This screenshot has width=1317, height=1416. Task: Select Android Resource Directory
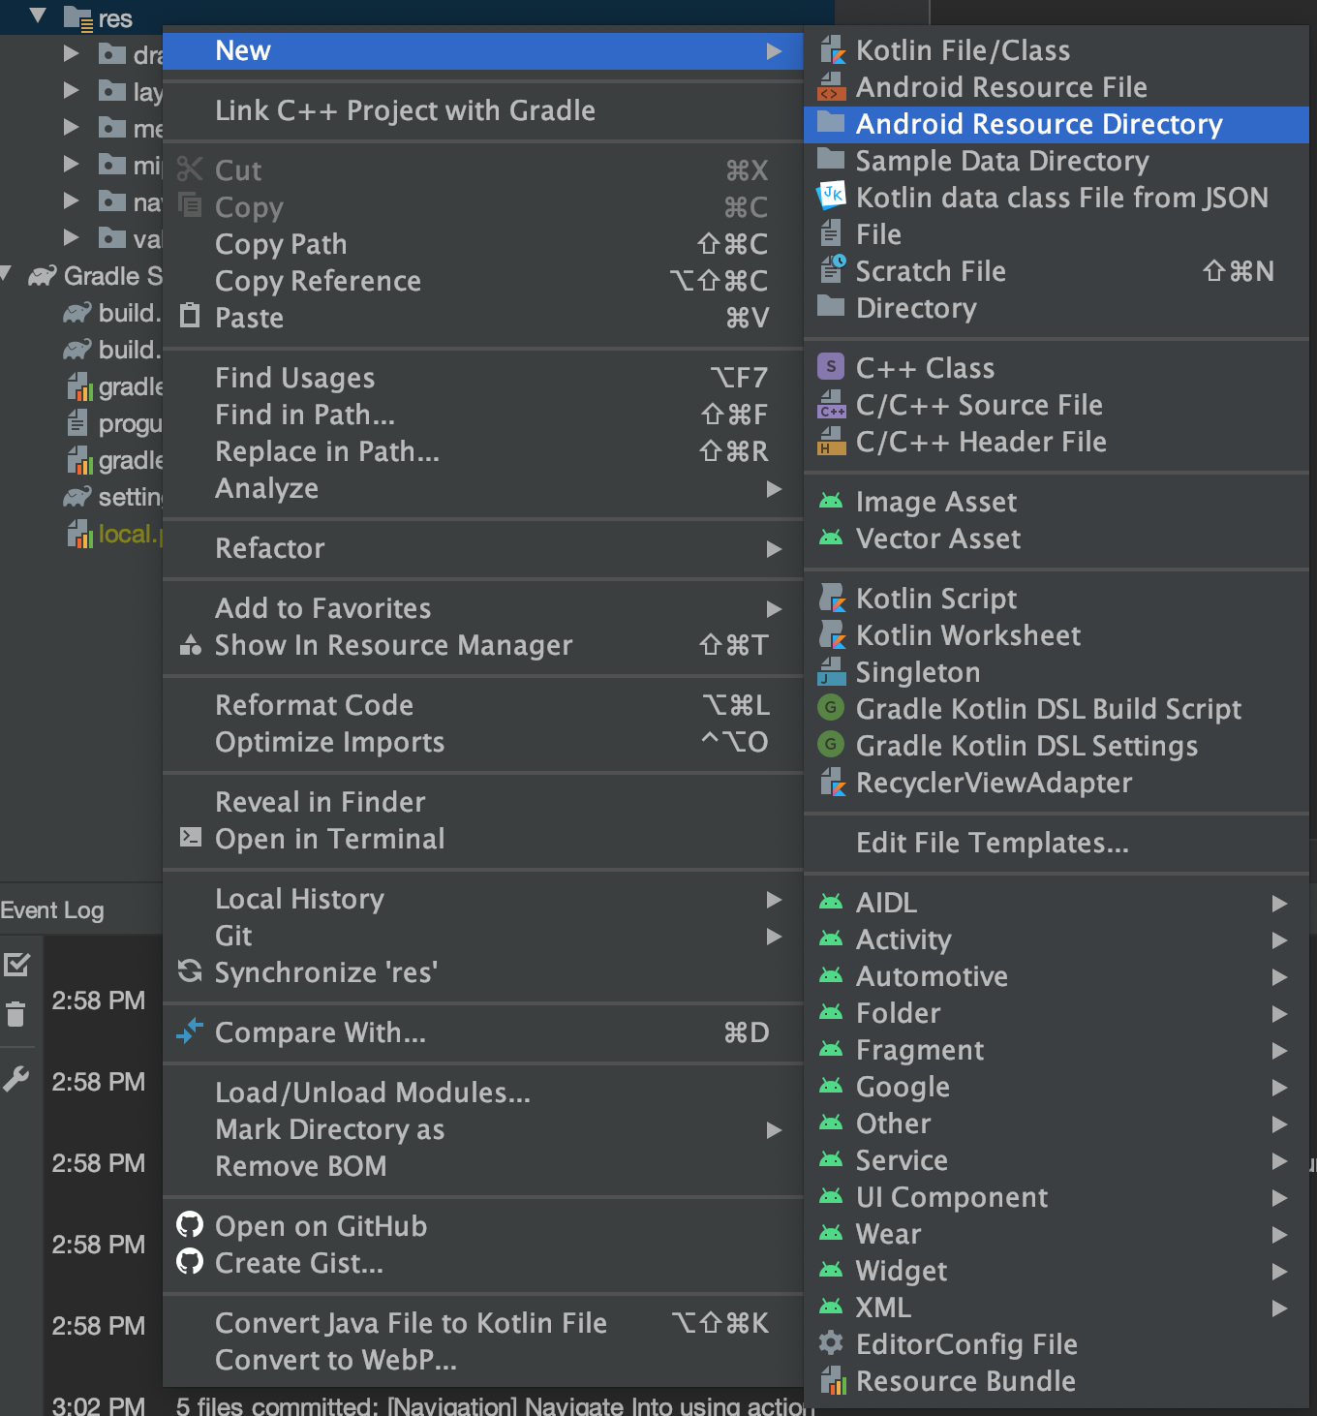[1038, 124]
